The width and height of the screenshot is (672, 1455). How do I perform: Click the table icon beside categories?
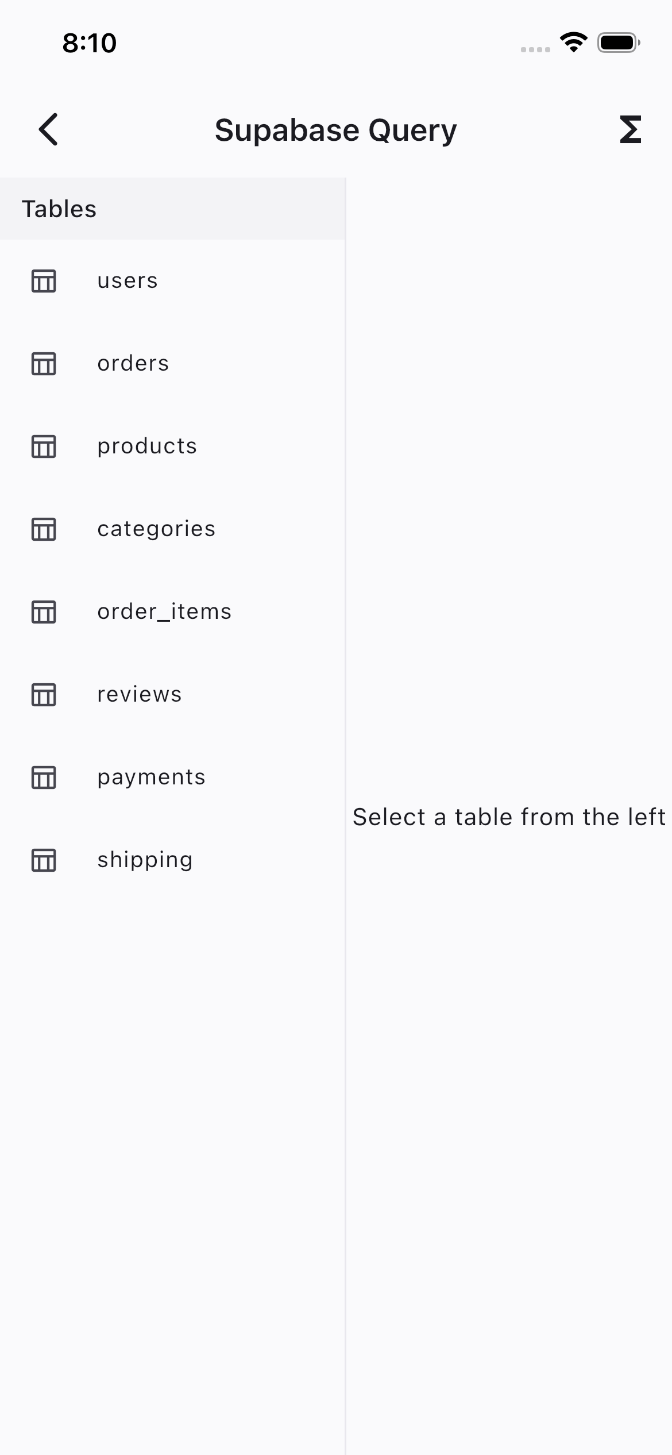44,529
